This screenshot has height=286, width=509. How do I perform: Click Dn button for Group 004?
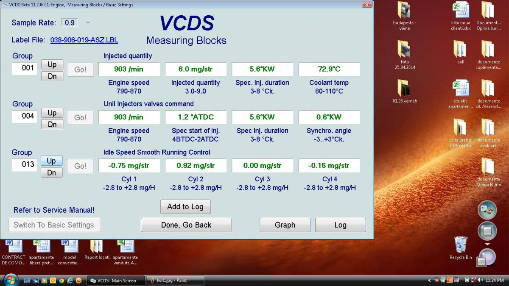click(52, 125)
